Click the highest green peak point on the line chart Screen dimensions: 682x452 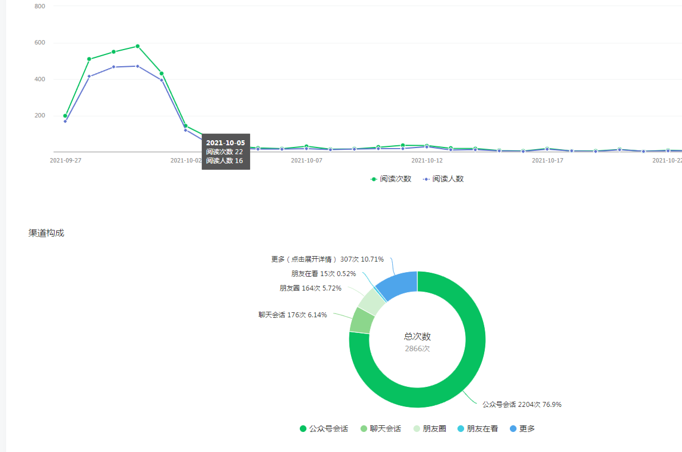[138, 46]
